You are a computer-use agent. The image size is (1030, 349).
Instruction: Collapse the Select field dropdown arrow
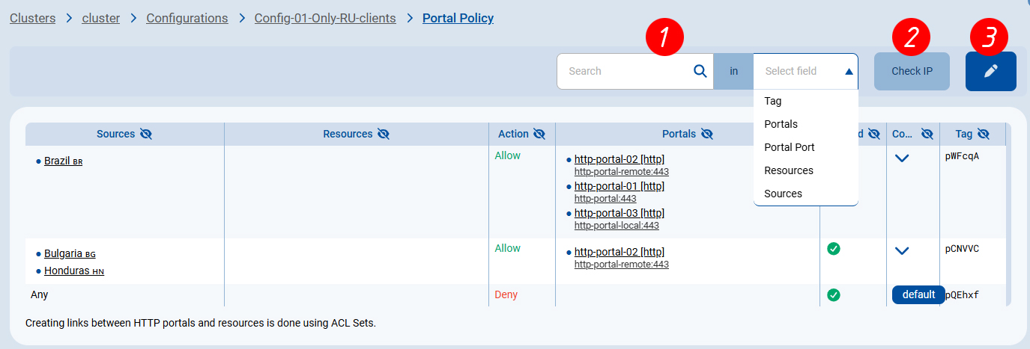coord(849,72)
